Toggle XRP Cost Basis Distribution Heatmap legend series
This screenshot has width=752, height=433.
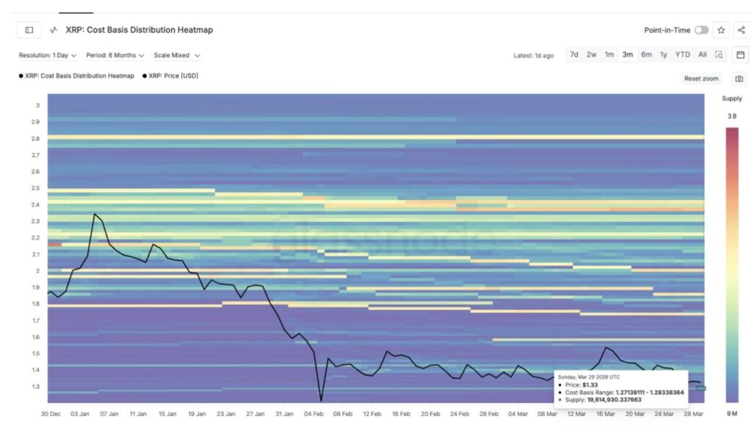(76, 76)
